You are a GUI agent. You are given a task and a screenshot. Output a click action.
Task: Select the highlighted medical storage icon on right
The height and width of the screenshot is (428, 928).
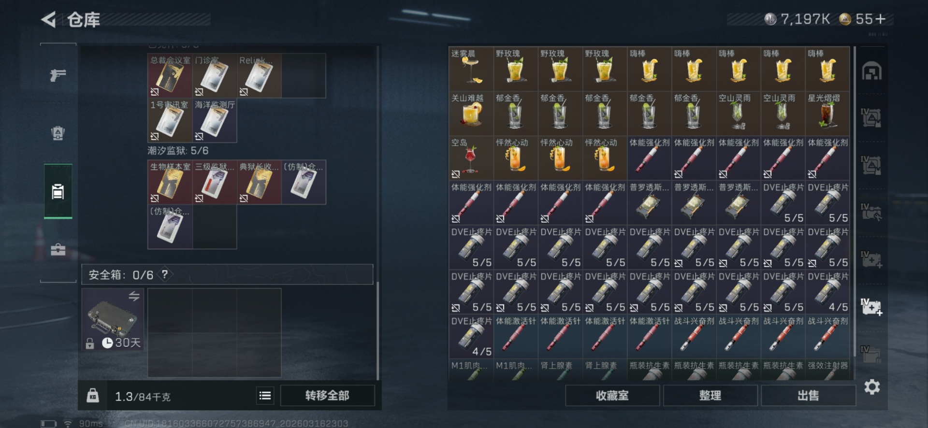click(x=871, y=307)
